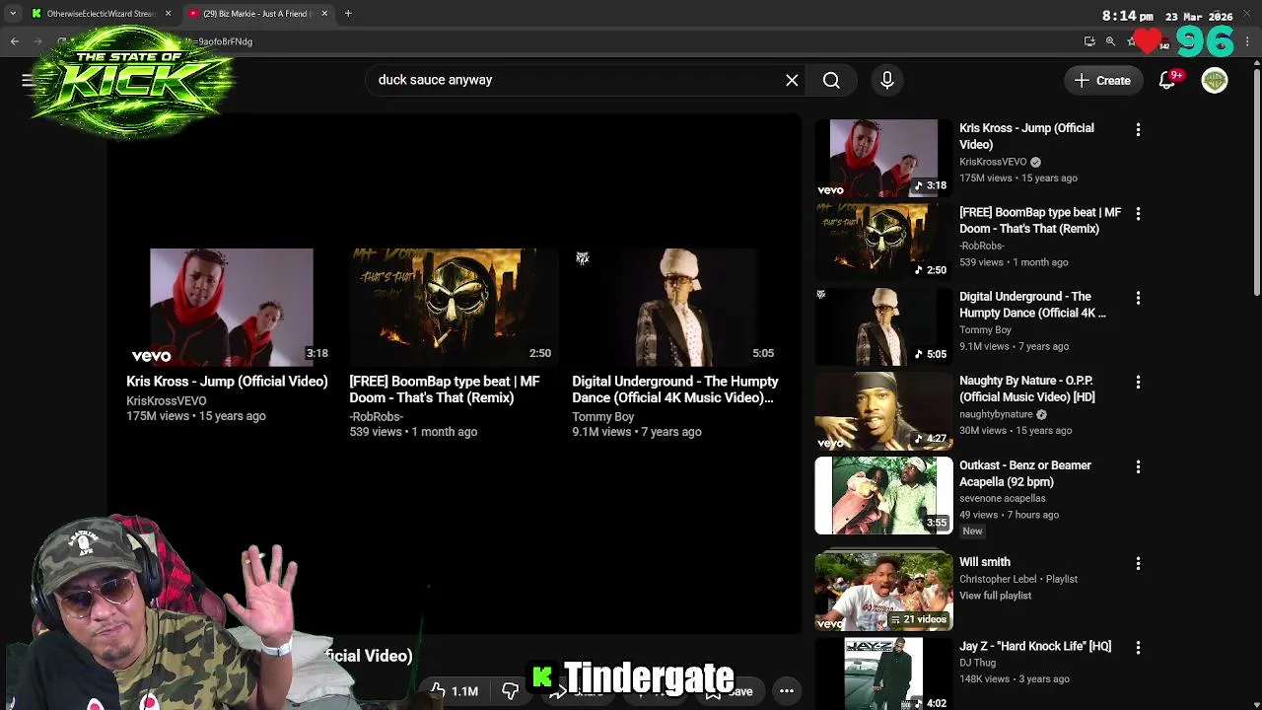
Task: Start voice search with the microphone icon
Action: 887,80
